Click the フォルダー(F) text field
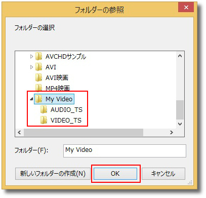206x198 pixels. (x=125, y=151)
